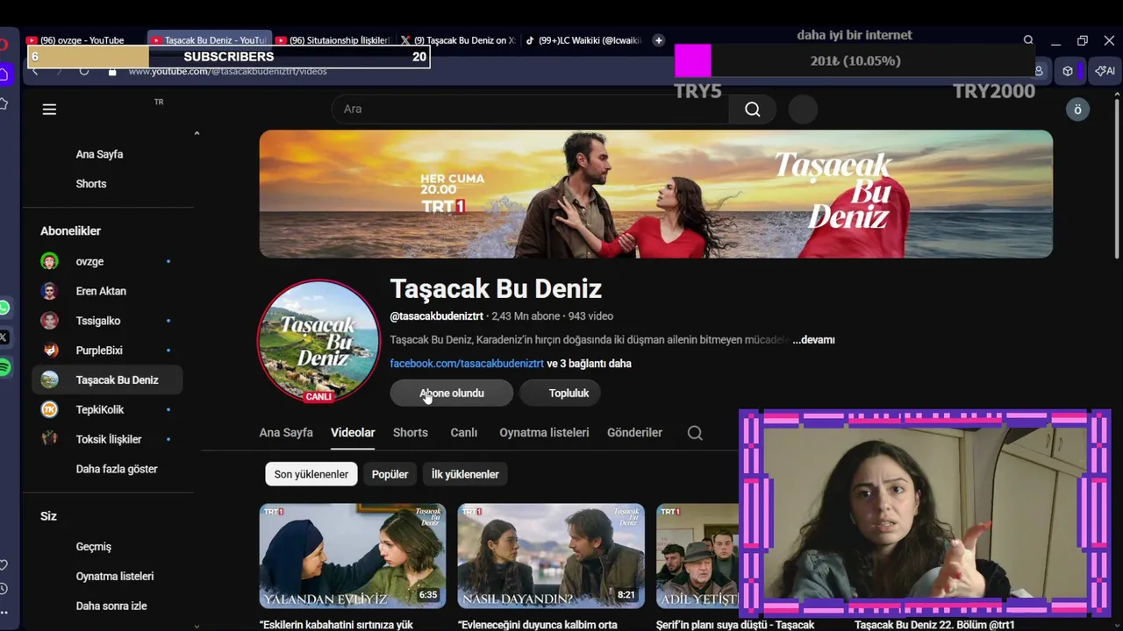1123x631 pixels.
Task: Click the search magnifier button beside Ara field
Action: (x=753, y=110)
